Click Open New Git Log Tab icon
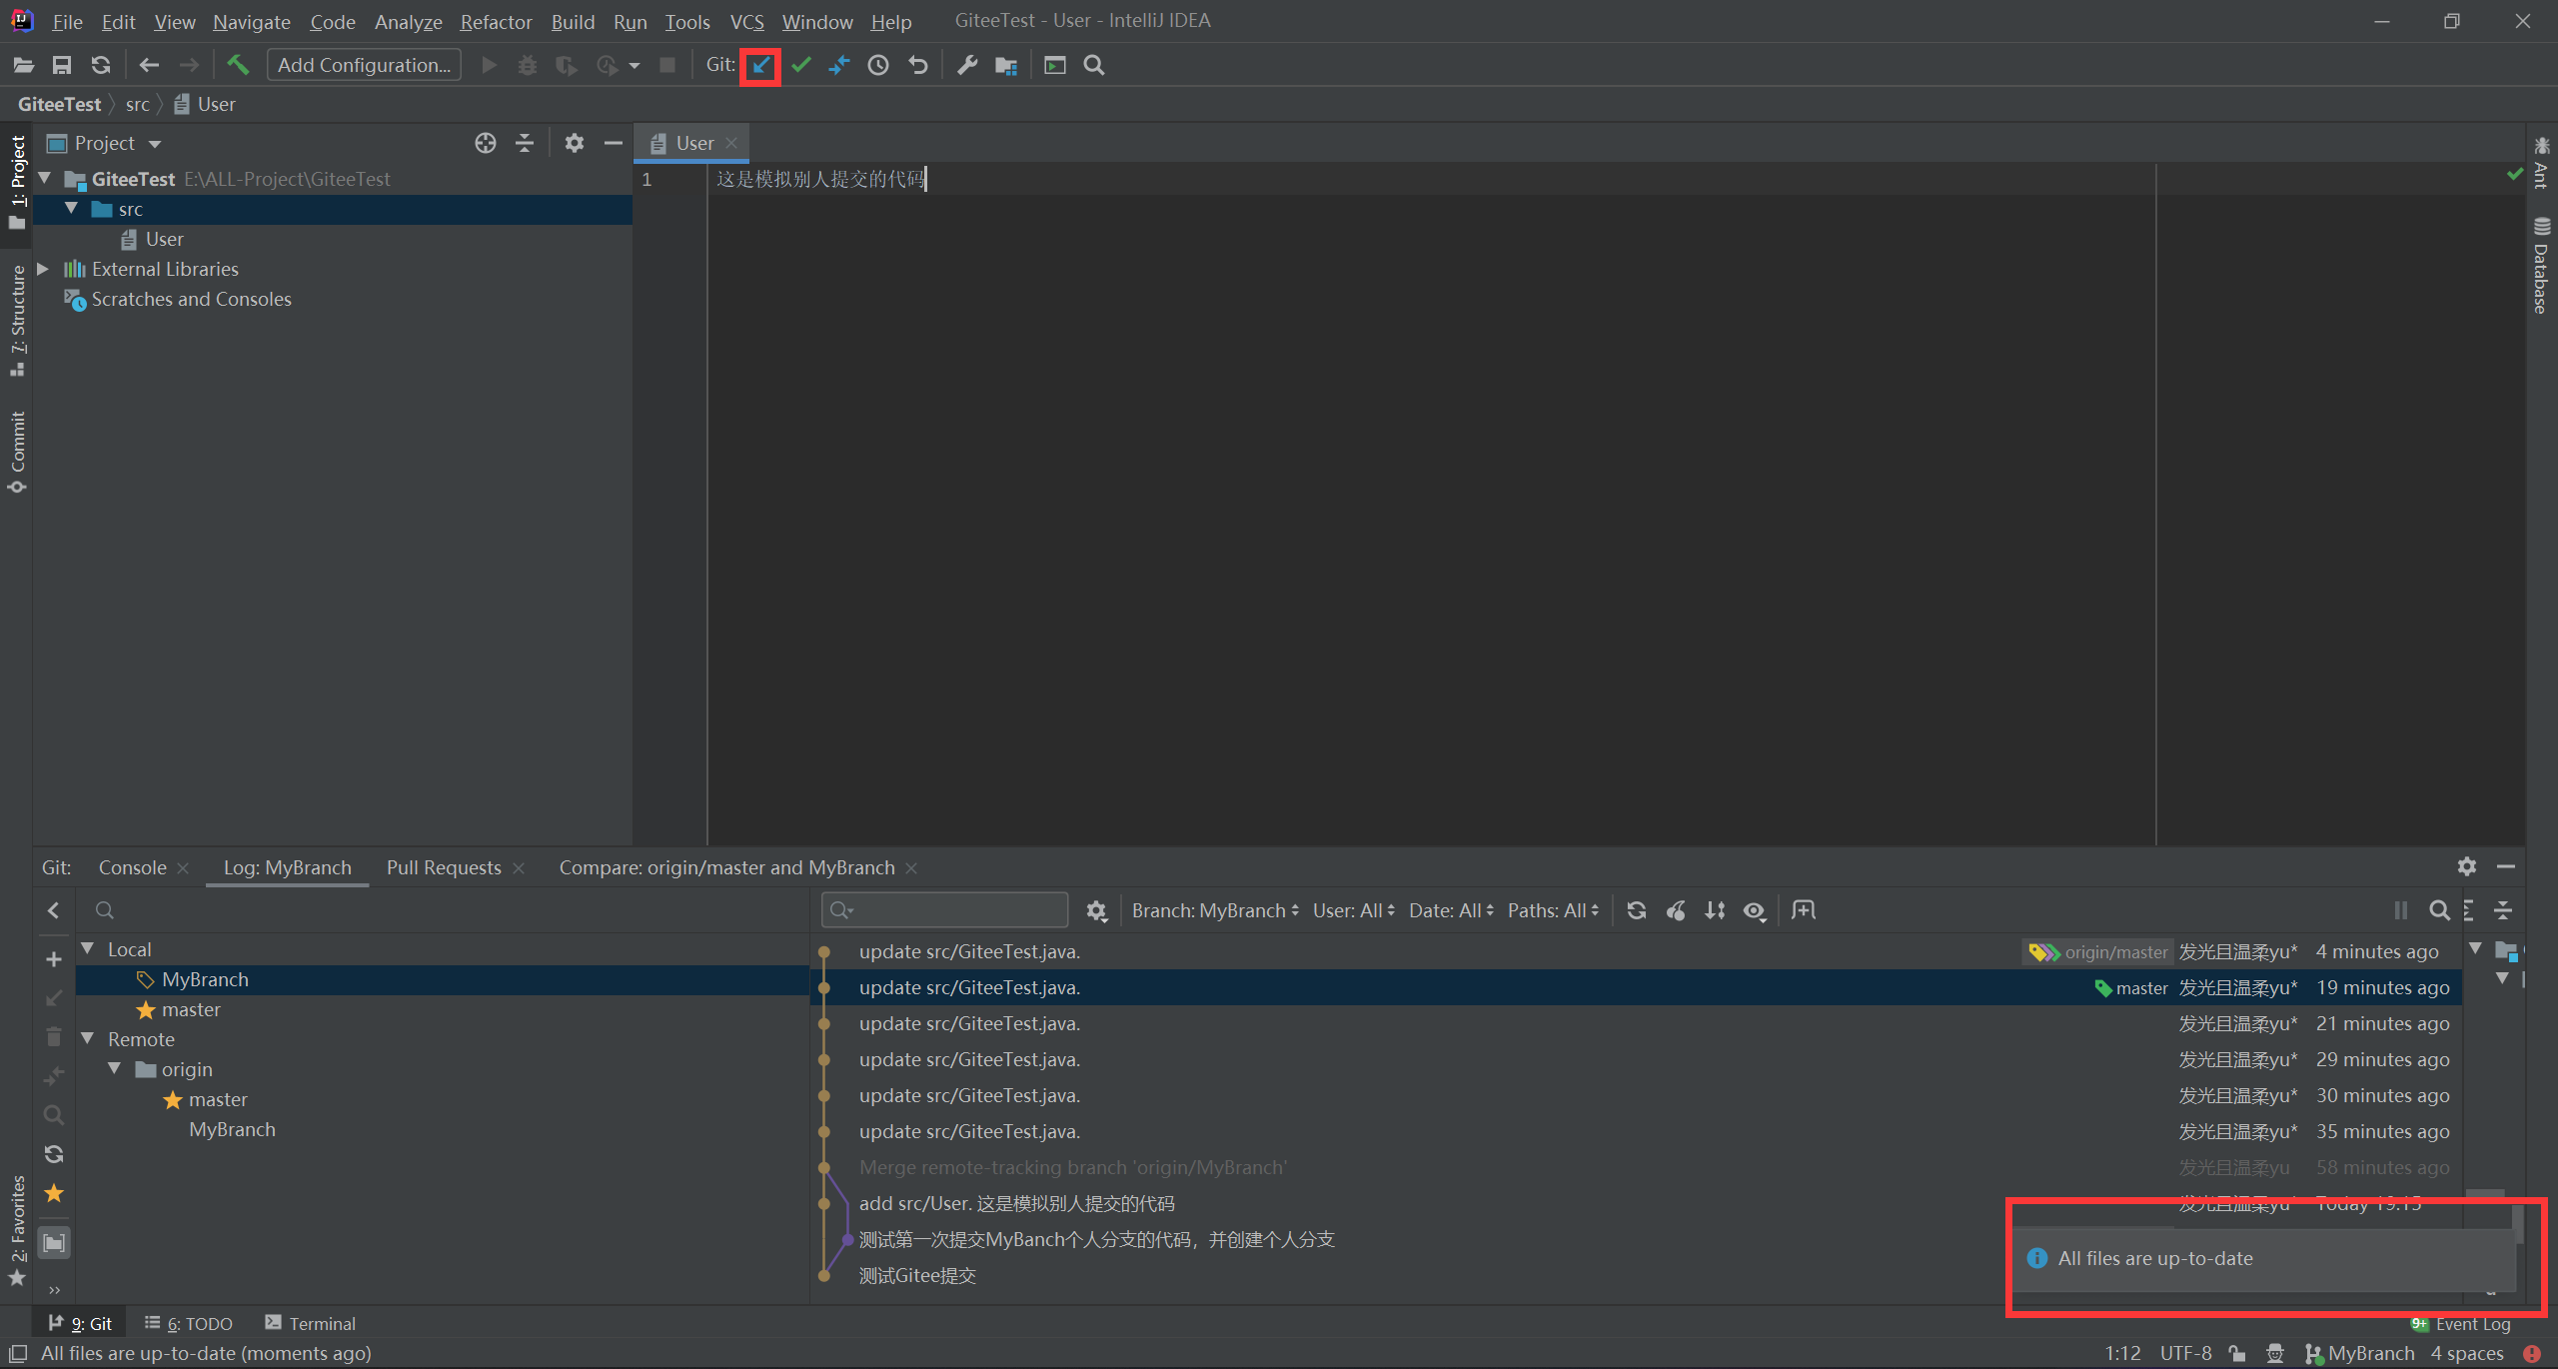The width and height of the screenshot is (2558, 1369). coord(1804,910)
